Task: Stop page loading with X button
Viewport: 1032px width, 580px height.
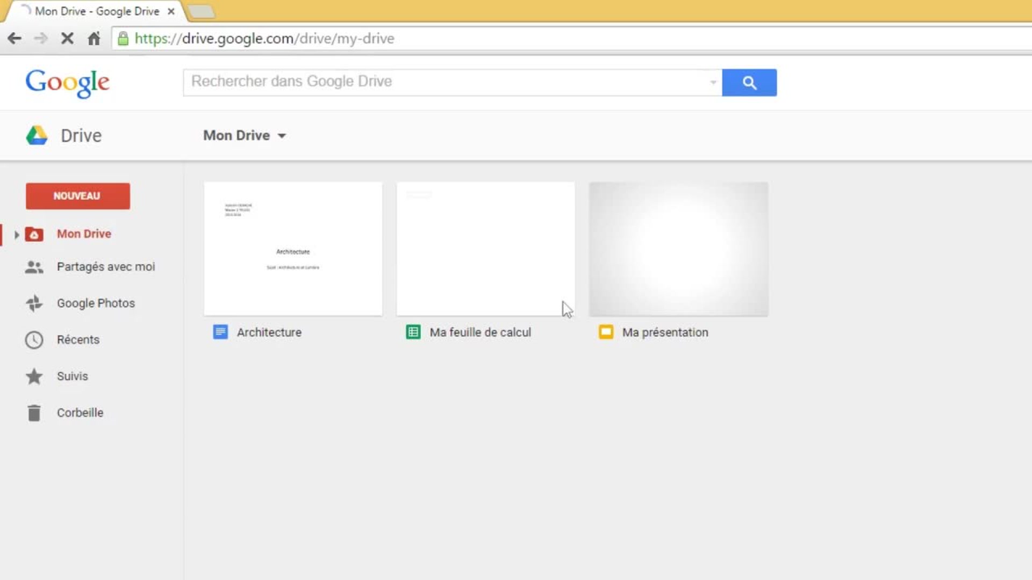Action: click(67, 39)
